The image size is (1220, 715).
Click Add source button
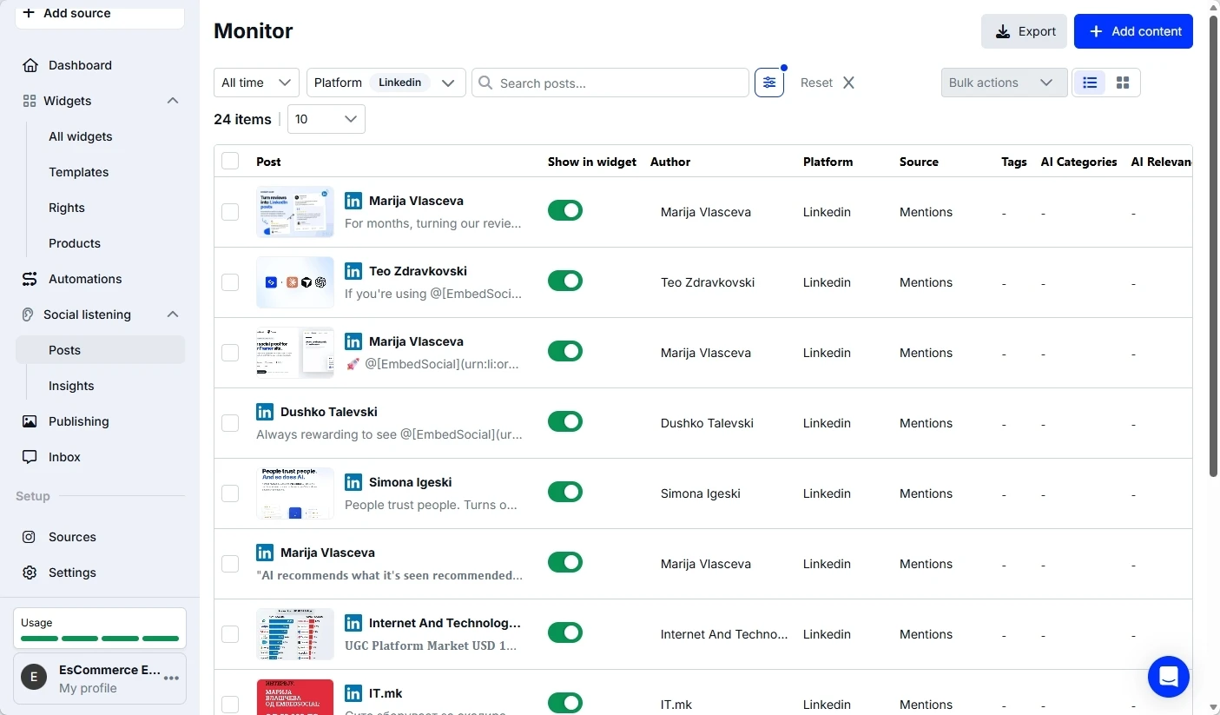pos(100,15)
